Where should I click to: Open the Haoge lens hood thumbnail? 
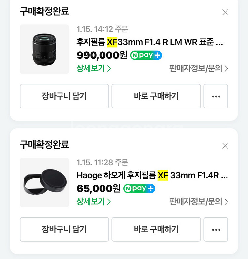[44, 183]
